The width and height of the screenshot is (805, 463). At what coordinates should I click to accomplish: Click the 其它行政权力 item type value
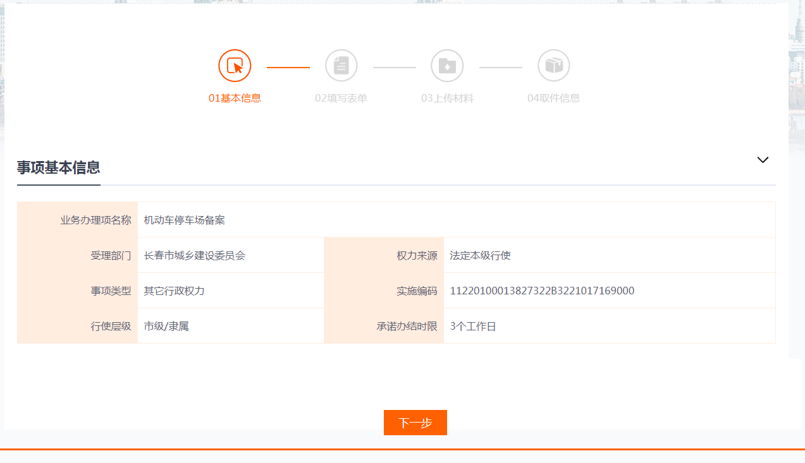[174, 291]
